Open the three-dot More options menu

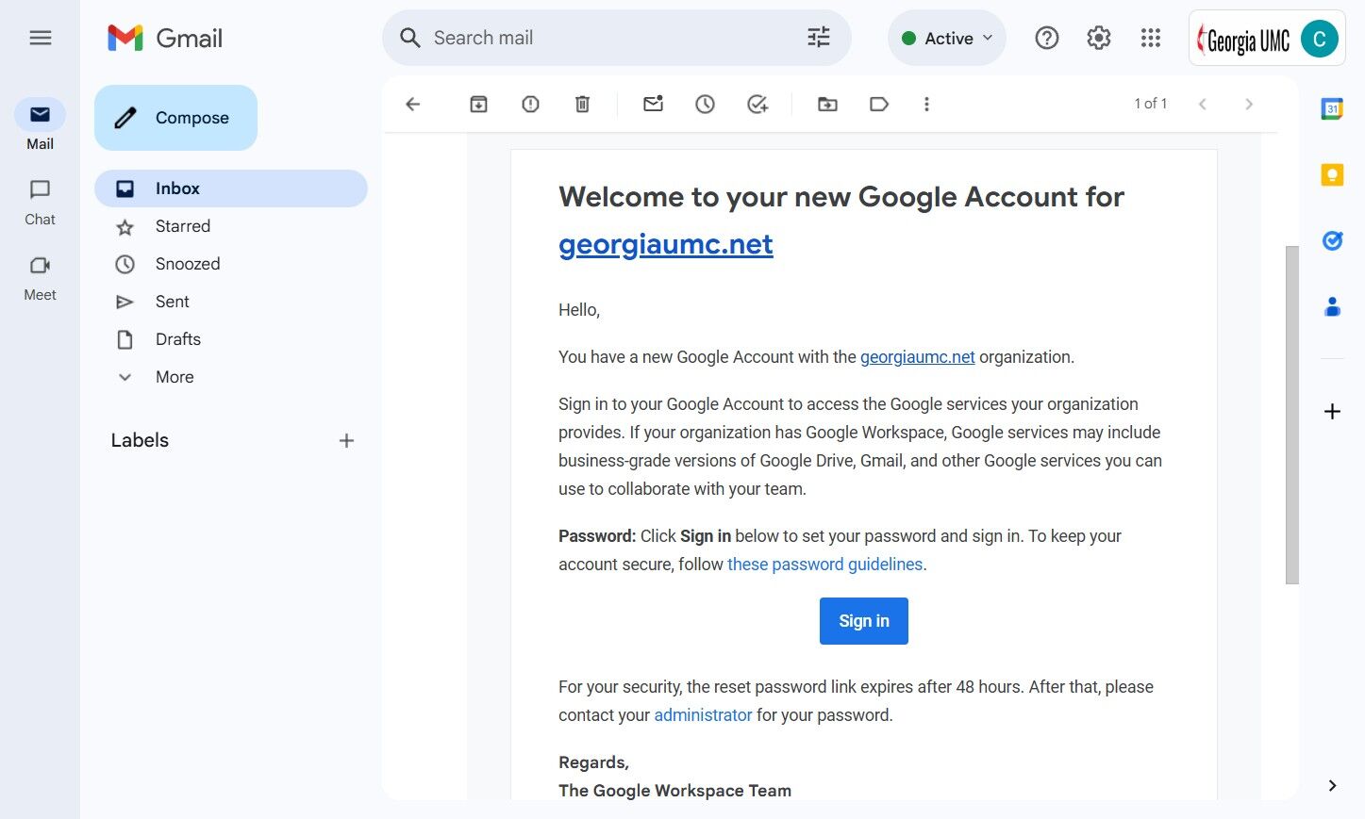click(926, 105)
